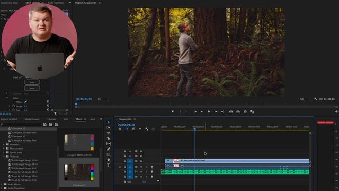Filter effects by YUV icon

pyautogui.click(x=56, y=125)
